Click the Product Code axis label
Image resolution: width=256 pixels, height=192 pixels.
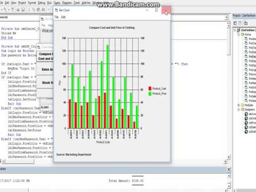(103, 142)
